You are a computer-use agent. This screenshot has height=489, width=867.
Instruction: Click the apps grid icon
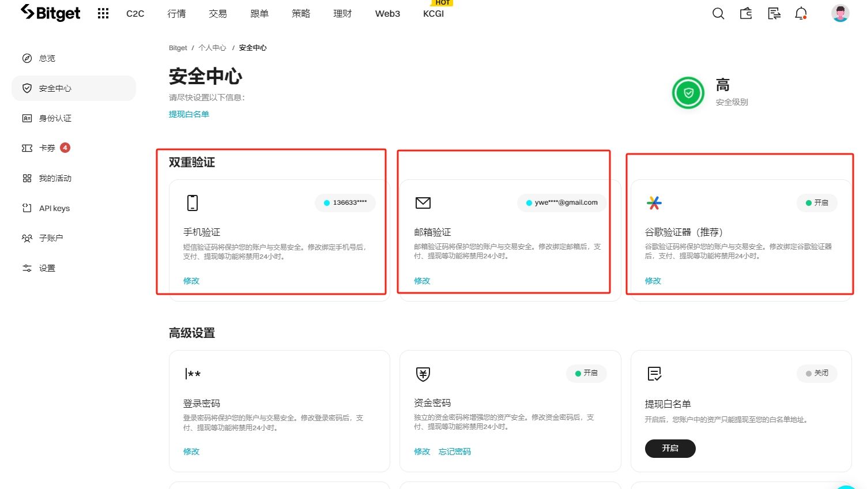pyautogui.click(x=103, y=13)
